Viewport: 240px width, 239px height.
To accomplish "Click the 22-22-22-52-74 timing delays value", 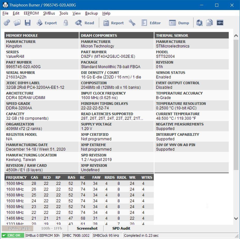I will (95, 108).
